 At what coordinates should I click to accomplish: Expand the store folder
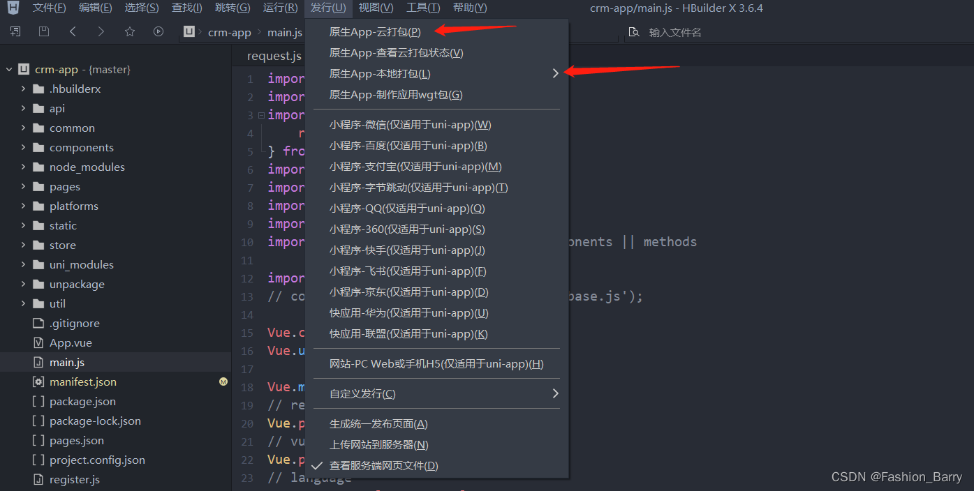(x=23, y=245)
